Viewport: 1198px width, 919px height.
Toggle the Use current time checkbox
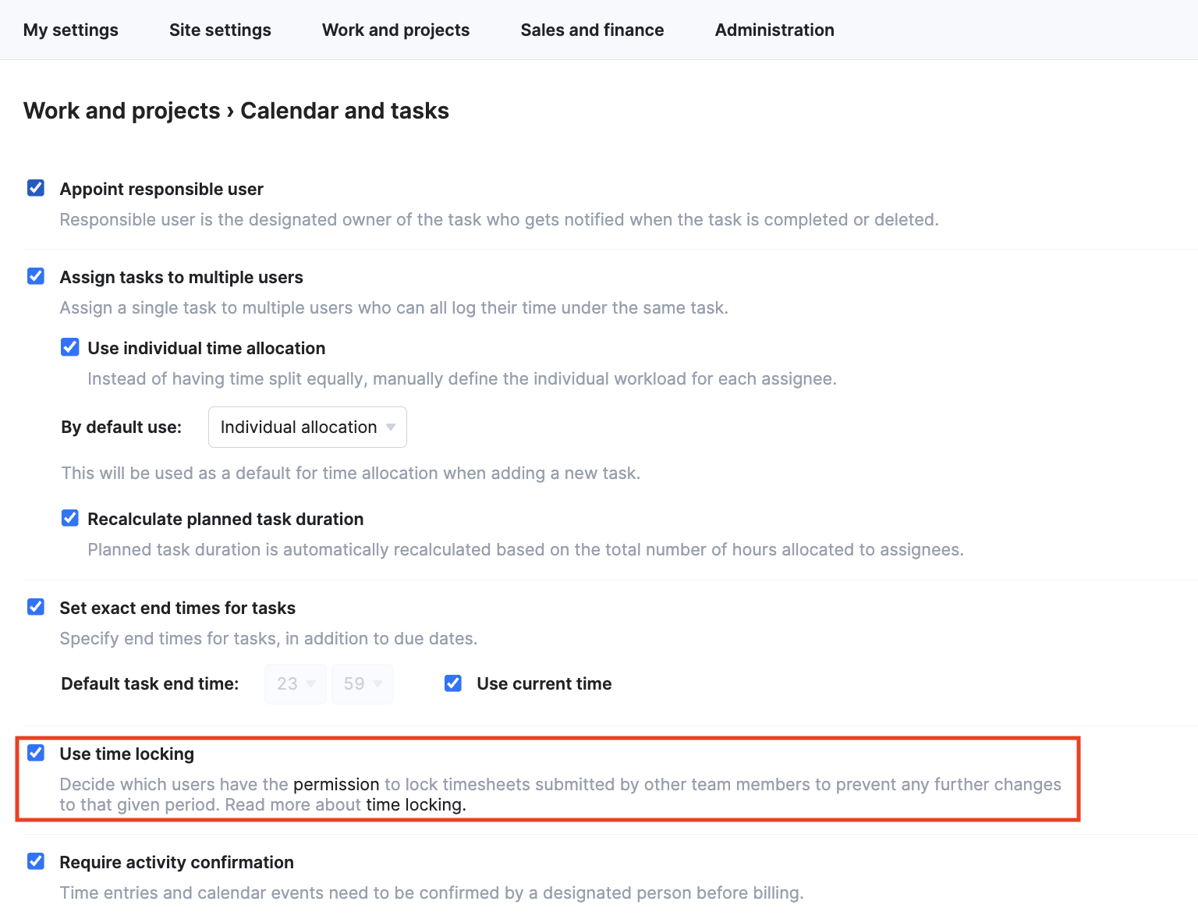tap(453, 683)
